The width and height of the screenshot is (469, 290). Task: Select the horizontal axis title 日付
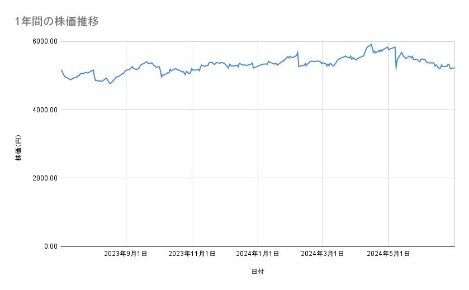point(258,272)
